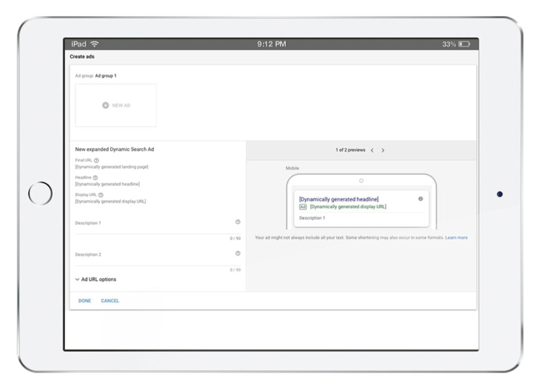Go to previous ad preview
Viewport: 541px width, 386px height.
(372, 150)
